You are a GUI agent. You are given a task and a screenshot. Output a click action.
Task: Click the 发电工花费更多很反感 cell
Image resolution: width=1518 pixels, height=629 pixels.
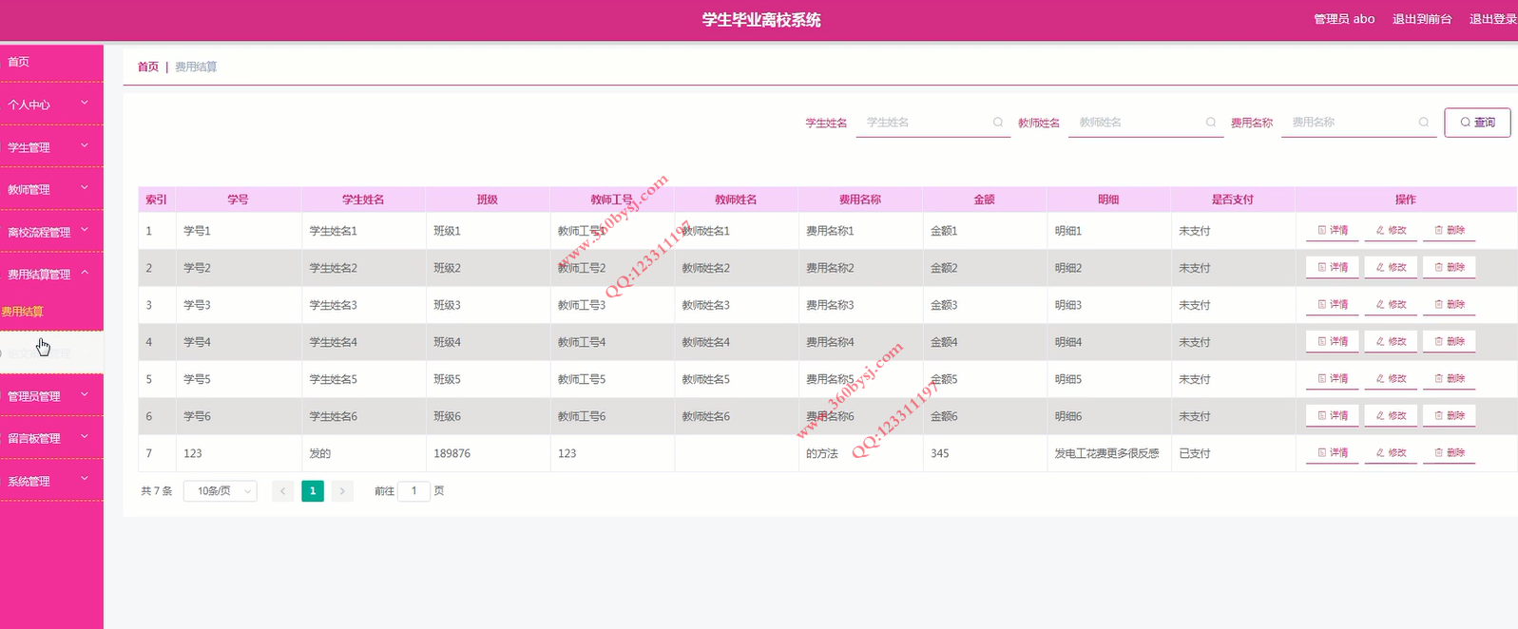[x=1106, y=453]
